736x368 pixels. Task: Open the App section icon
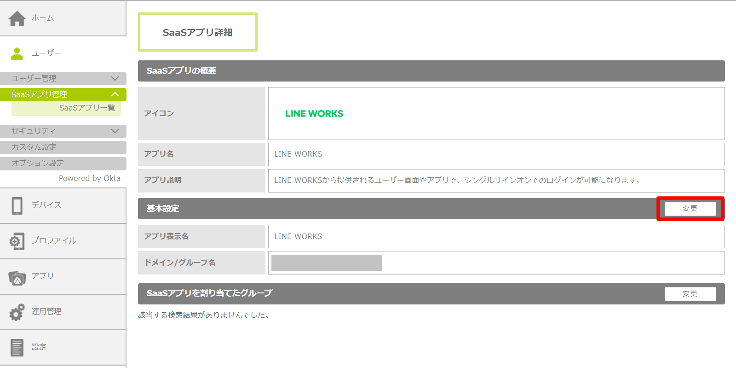coord(17,277)
